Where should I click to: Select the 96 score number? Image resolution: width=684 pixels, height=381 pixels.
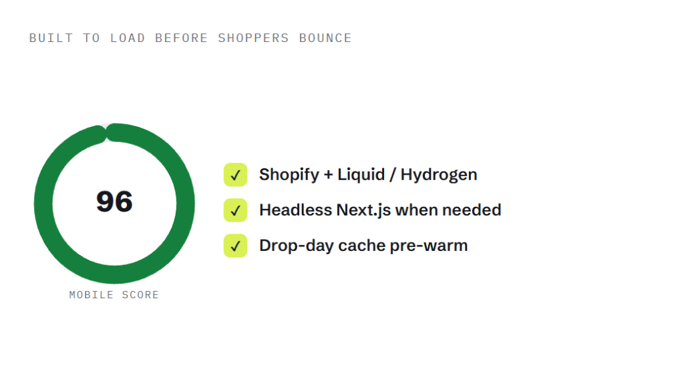(x=114, y=202)
